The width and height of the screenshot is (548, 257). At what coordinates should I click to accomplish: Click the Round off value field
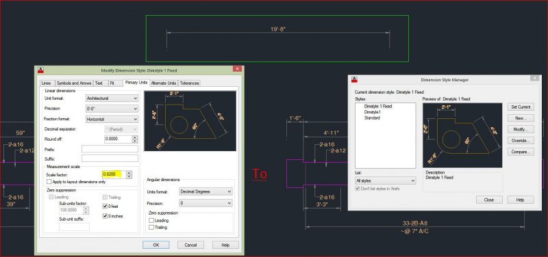coord(118,139)
